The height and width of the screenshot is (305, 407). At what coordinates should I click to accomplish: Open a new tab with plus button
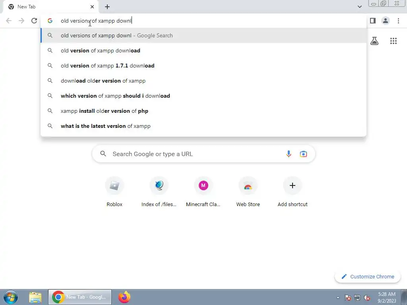tap(107, 7)
